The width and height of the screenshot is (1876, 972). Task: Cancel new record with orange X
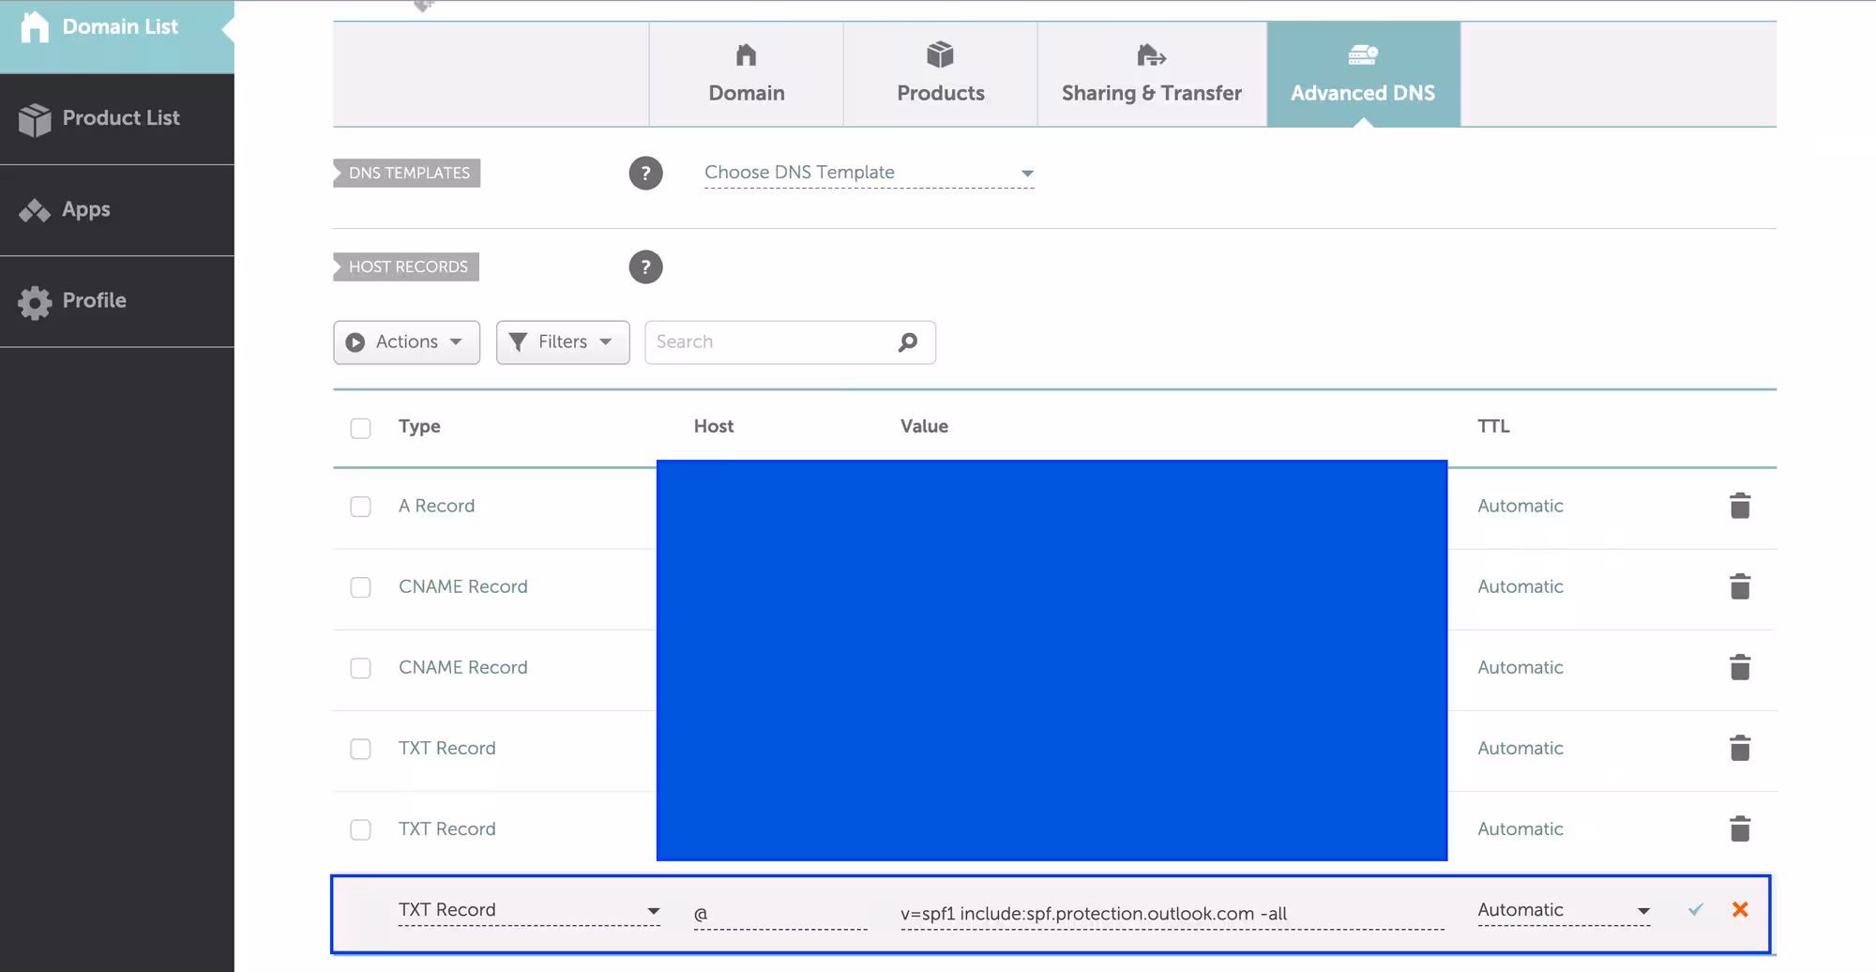(x=1740, y=909)
